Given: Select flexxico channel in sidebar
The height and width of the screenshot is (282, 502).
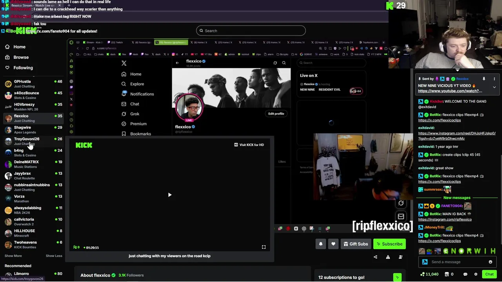Looking at the screenshot, I should tap(33, 118).
